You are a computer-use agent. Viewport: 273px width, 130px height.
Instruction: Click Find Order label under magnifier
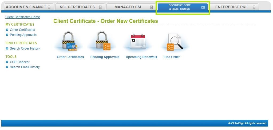pos(172,57)
